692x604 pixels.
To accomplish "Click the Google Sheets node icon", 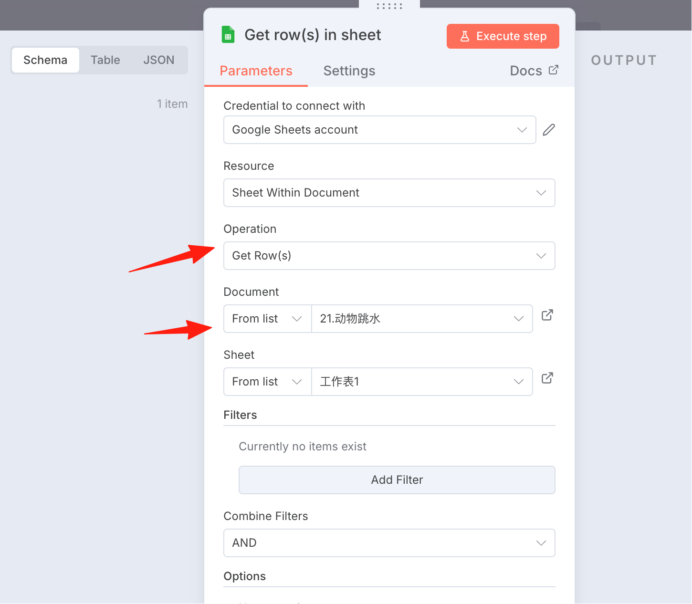I will [x=228, y=35].
